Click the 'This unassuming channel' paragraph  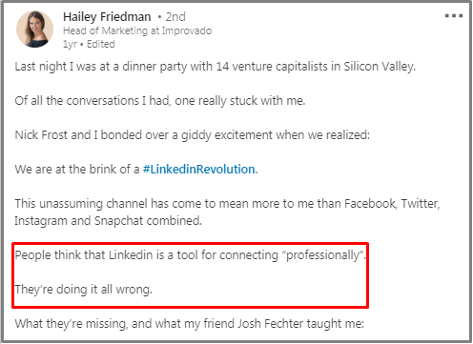[x=227, y=212]
